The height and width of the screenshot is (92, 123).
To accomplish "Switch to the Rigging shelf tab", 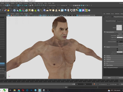I will 9,8.
